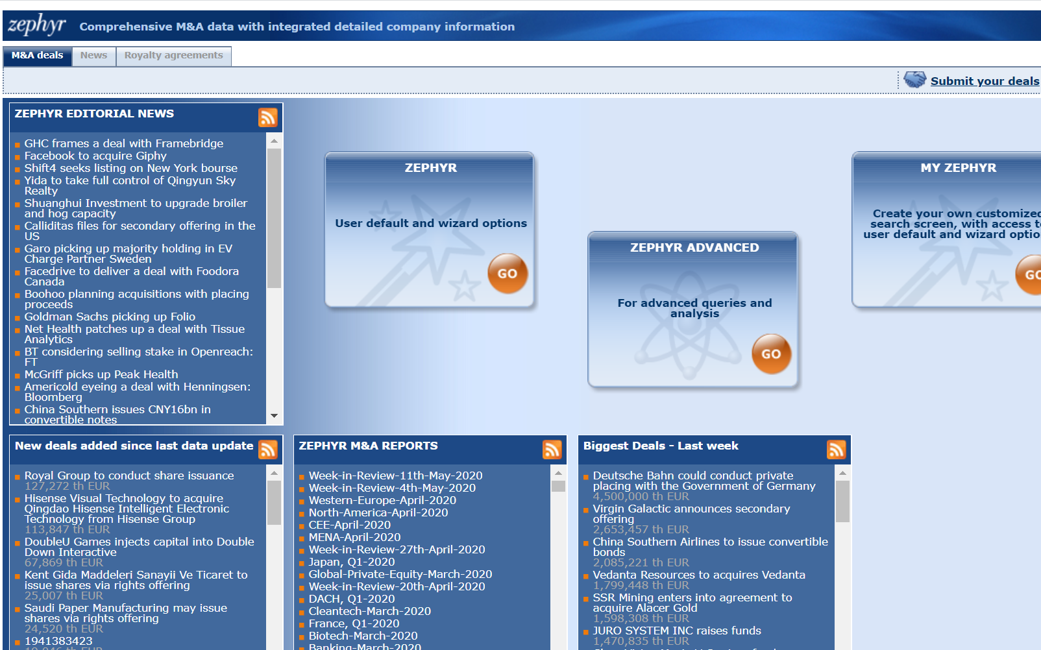Screen dimensions: 1041x650
Task: Open Week-in-Review-27th-April-2020 report
Action: click(x=397, y=549)
